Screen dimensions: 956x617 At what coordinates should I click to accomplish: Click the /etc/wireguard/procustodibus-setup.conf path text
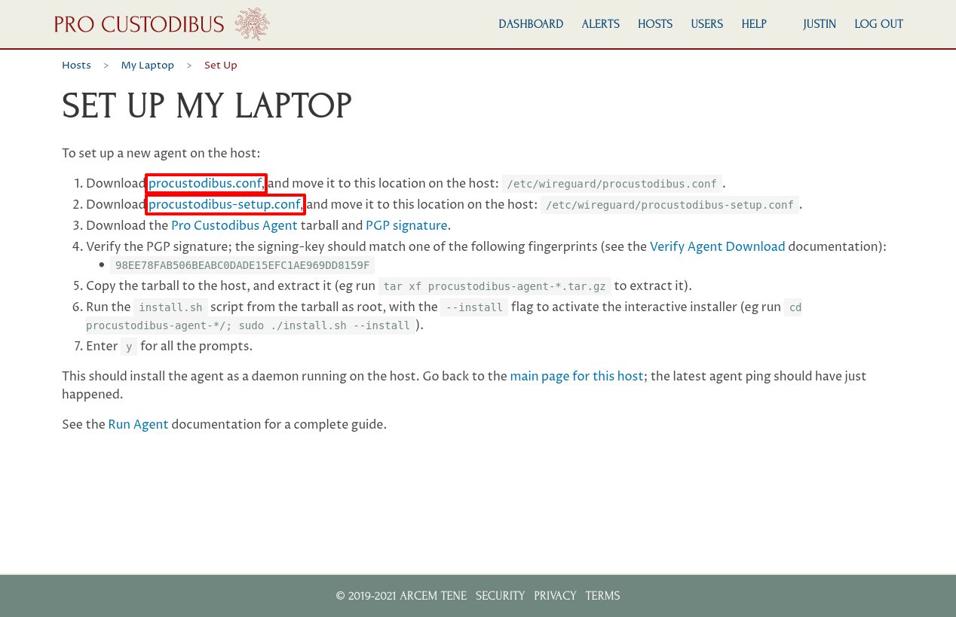click(x=670, y=205)
